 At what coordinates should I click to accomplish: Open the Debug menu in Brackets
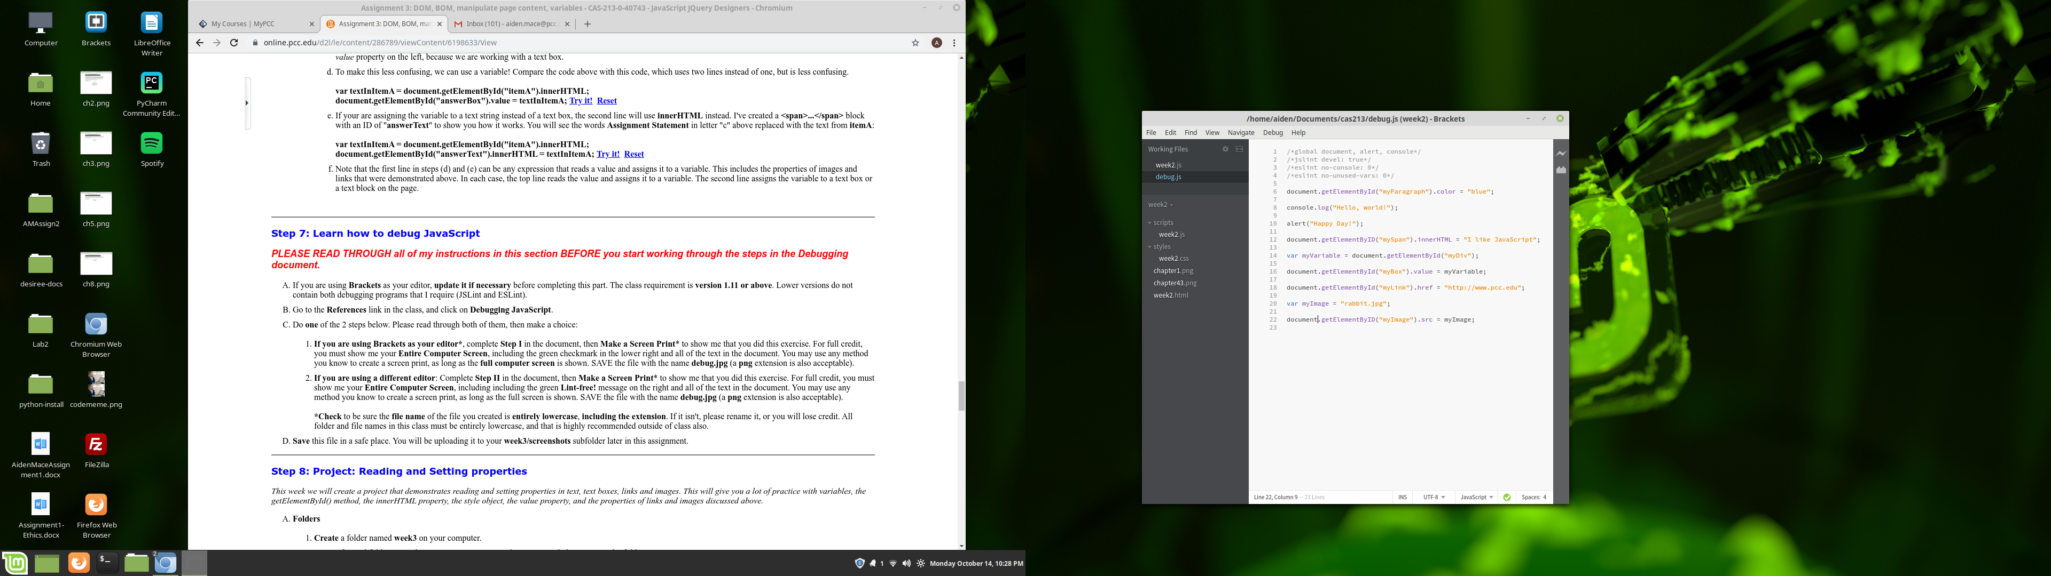pyautogui.click(x=1272, y=133)
